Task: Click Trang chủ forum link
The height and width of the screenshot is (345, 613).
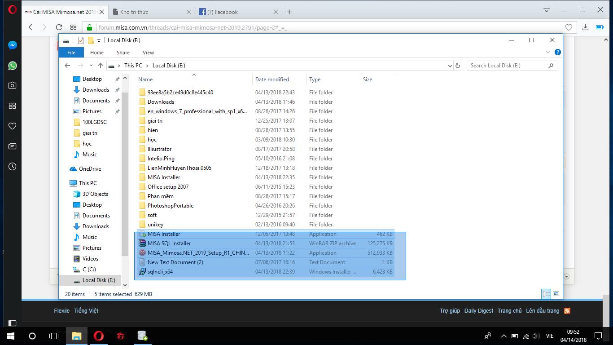Action: point(510,311)
